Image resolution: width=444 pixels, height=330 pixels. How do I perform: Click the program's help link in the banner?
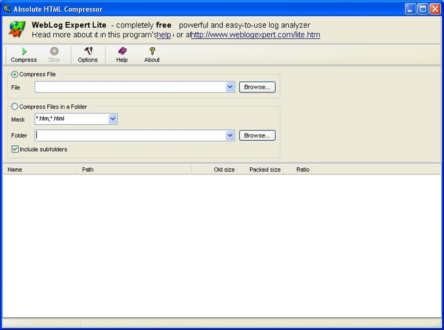pos(163,35)
